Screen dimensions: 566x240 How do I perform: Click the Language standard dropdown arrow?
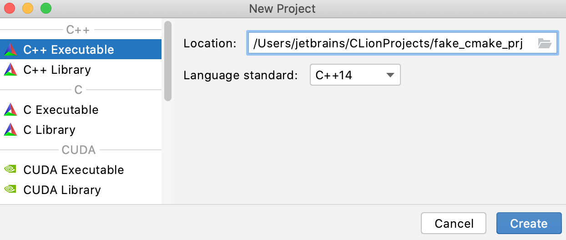[x=390, y=75]
